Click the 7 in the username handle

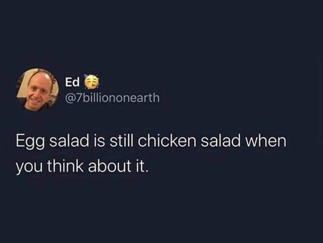pos(79,98)
